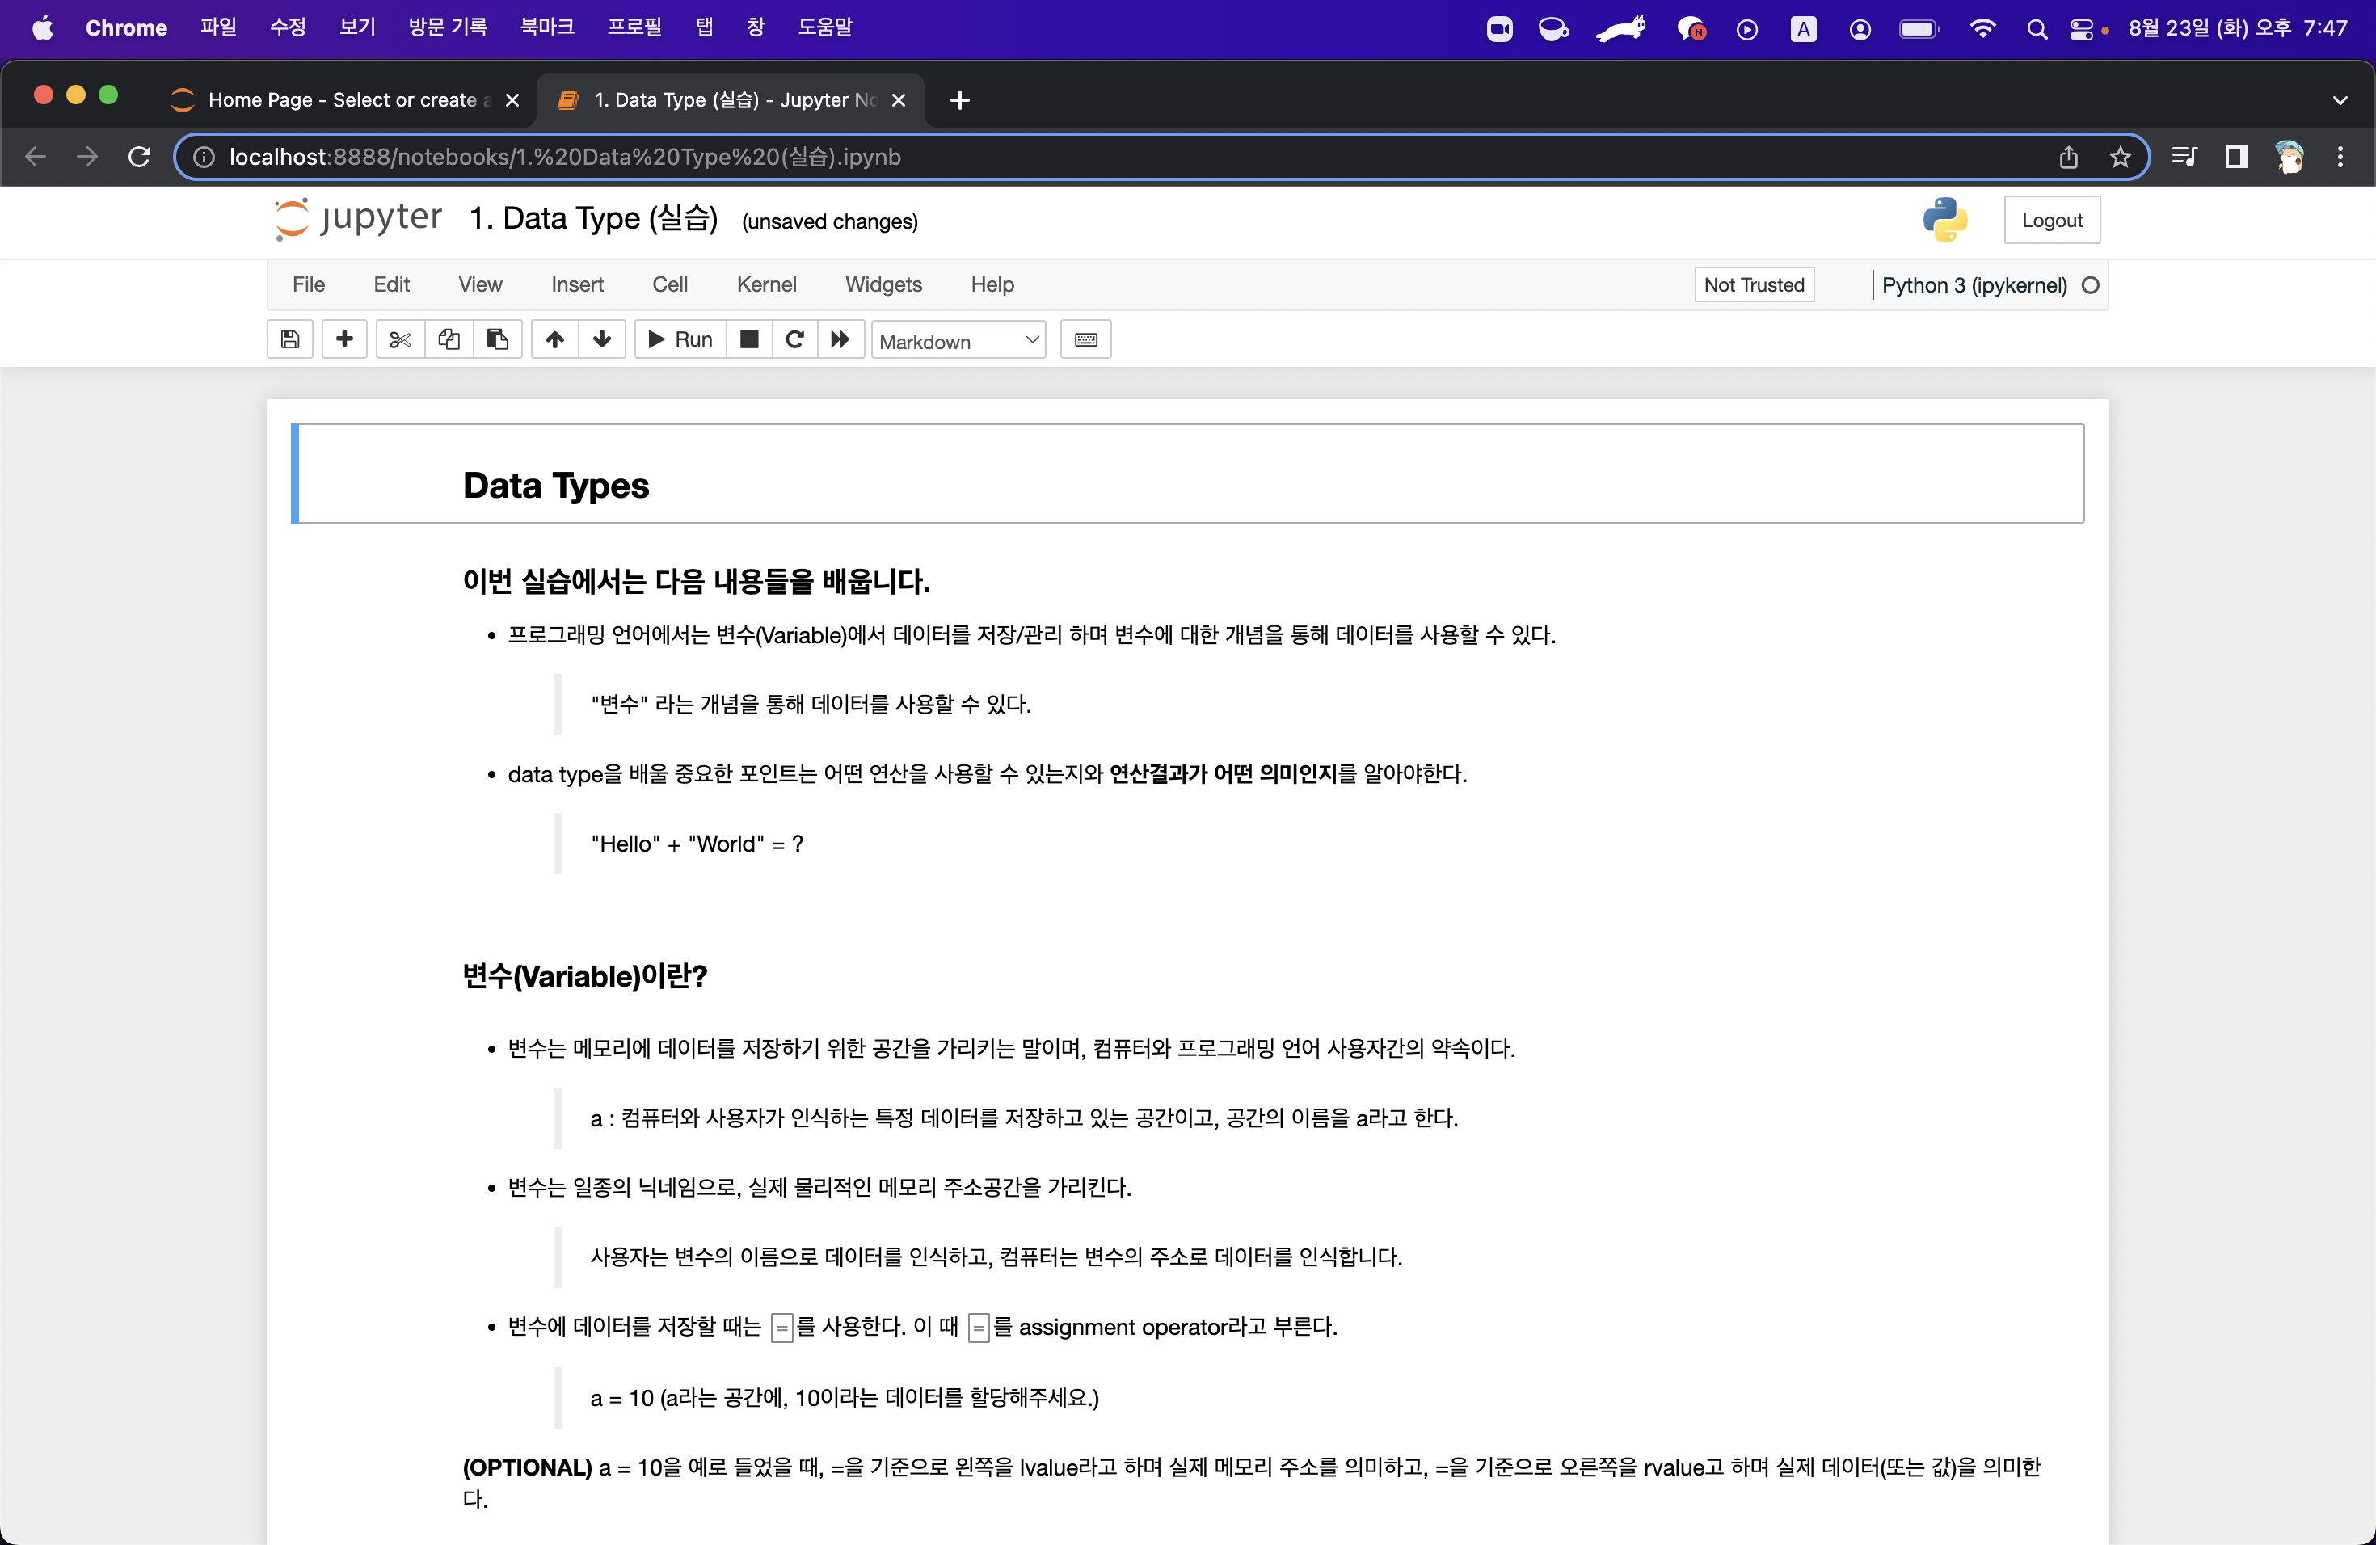Cut selected cells with scissors icon
The width and height of the screenshot is (2376, 1545).
coord(400,339)
